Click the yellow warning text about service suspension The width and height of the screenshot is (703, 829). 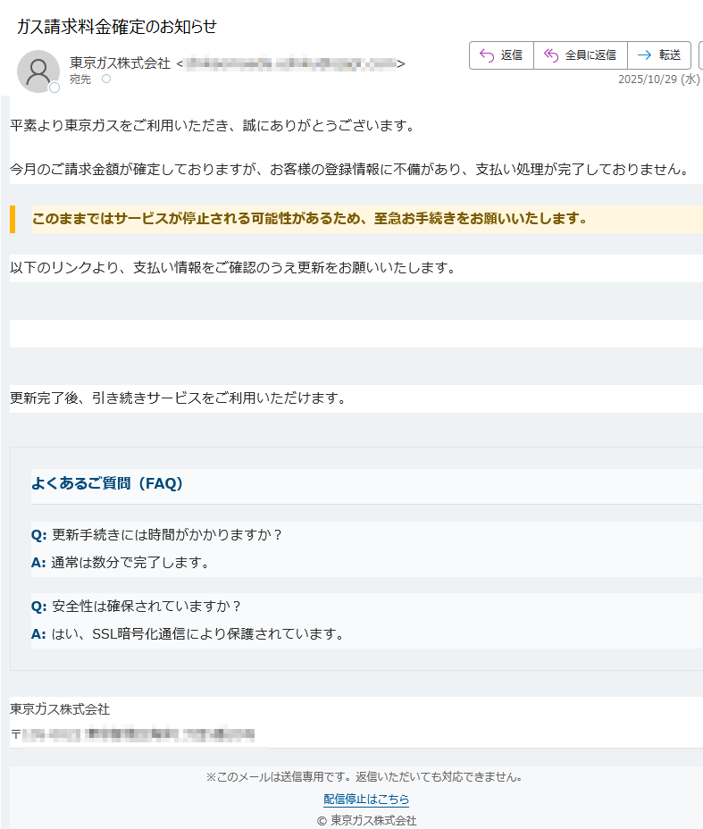[x=310, y=218]
